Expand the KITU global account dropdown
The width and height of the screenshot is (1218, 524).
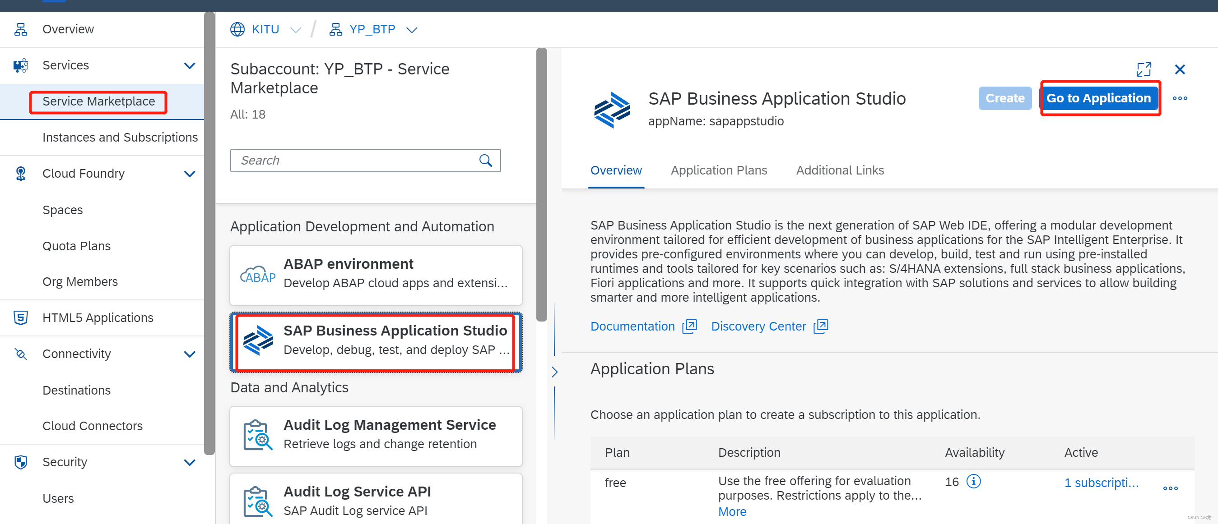[295, 30]
